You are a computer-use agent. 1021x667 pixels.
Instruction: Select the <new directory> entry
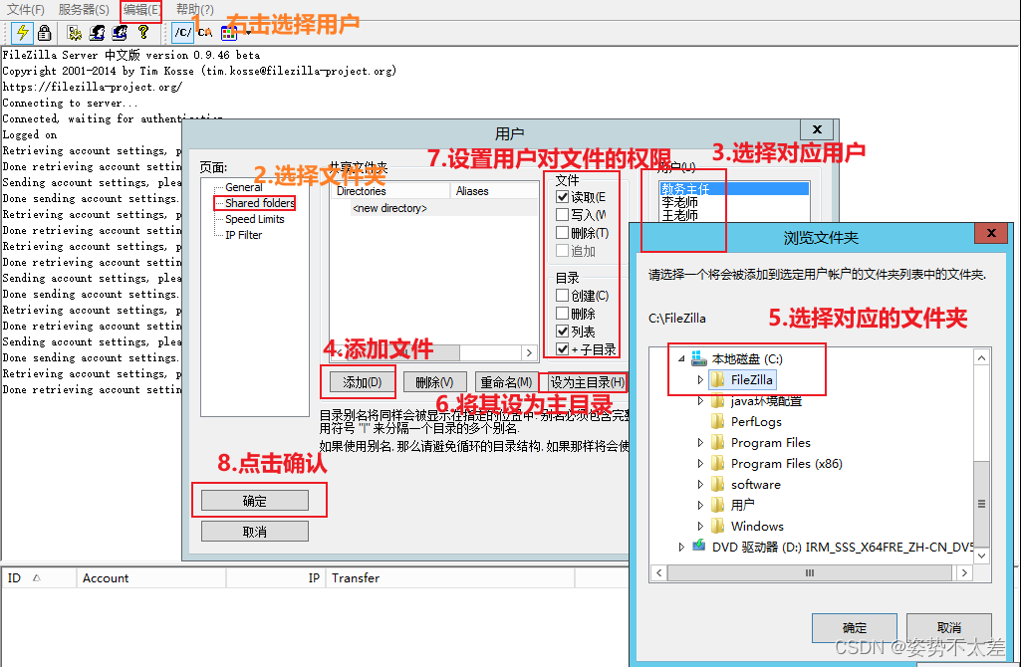[389, 208]
